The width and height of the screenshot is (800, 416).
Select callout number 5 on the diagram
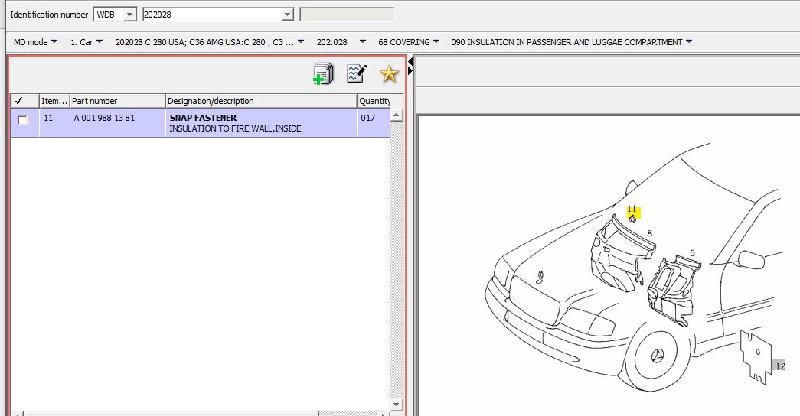point(692,253)
